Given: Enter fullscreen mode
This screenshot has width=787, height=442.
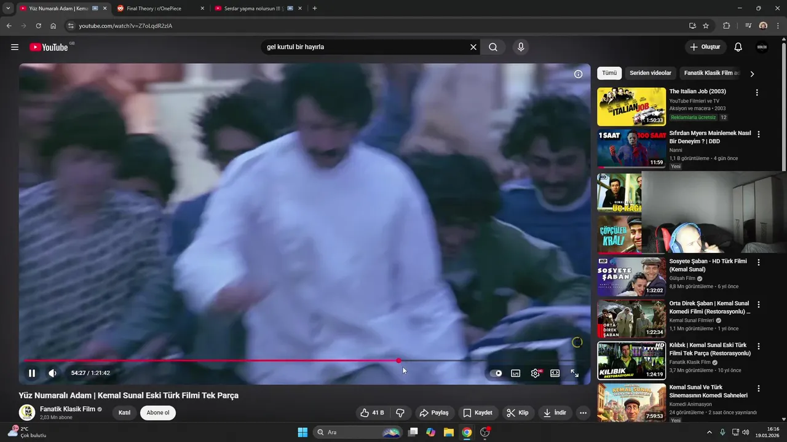Looking at the screenshot, I should 575,373.
